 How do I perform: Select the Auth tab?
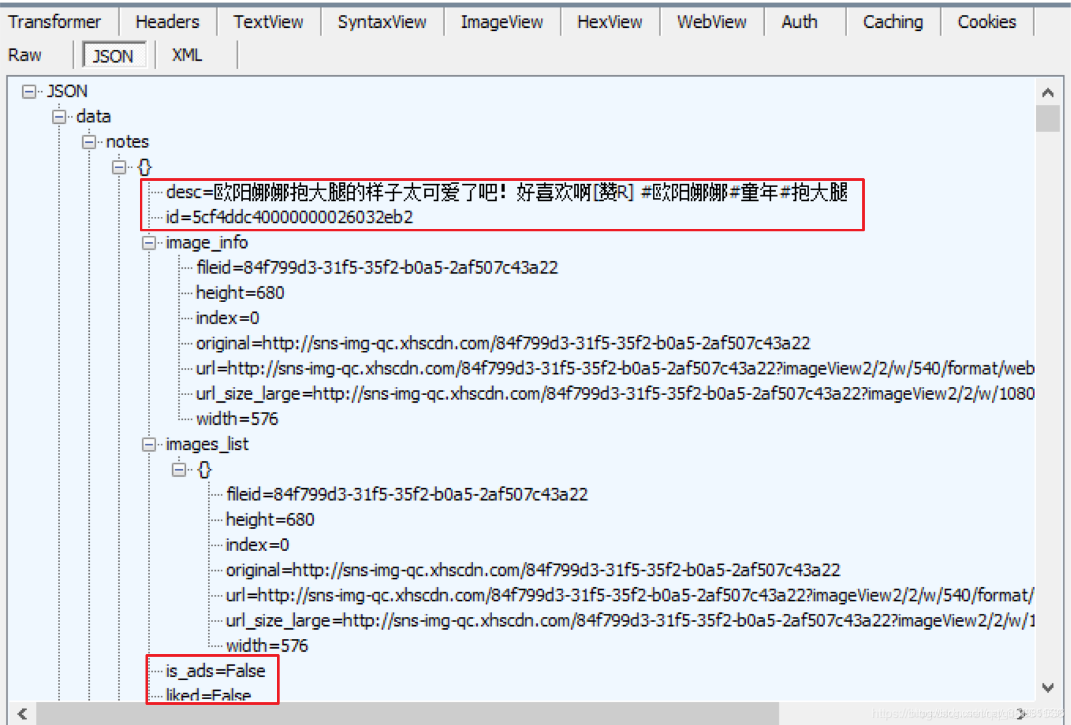tap(800, 21)
